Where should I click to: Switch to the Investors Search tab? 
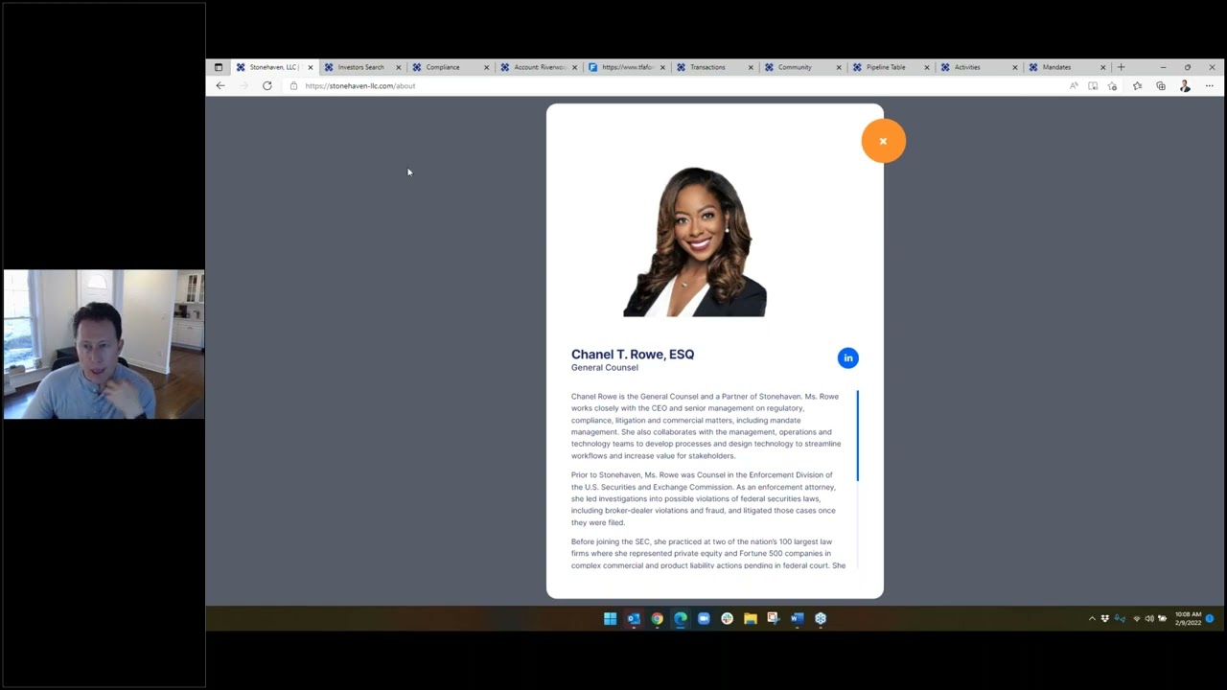point(360,67)
